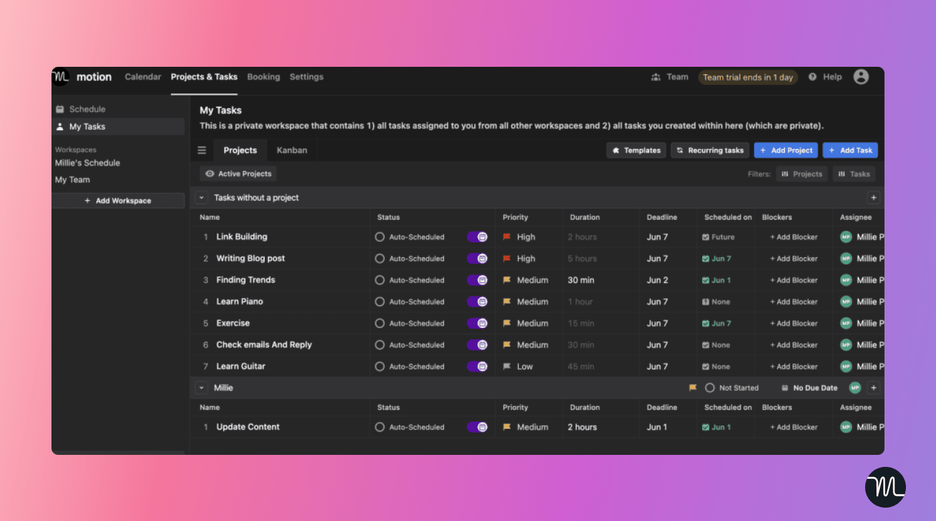Click the plus icon on the Millie section header
936x521 pixels.
tap(873, 387)
